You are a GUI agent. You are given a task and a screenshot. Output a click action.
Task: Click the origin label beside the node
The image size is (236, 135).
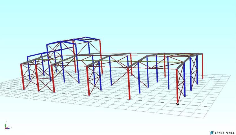click(x=180, y=100)
